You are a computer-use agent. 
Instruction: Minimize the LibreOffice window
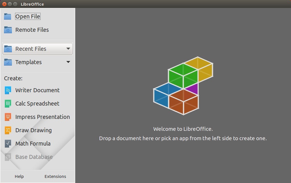10,4
